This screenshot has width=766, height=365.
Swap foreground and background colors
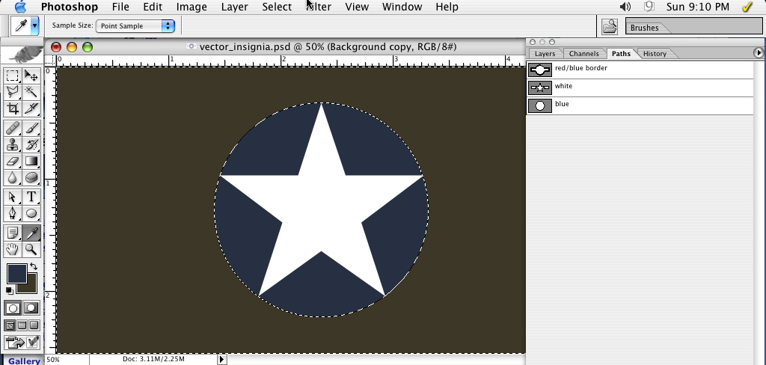pyautogui.click(x=33, y=266)
